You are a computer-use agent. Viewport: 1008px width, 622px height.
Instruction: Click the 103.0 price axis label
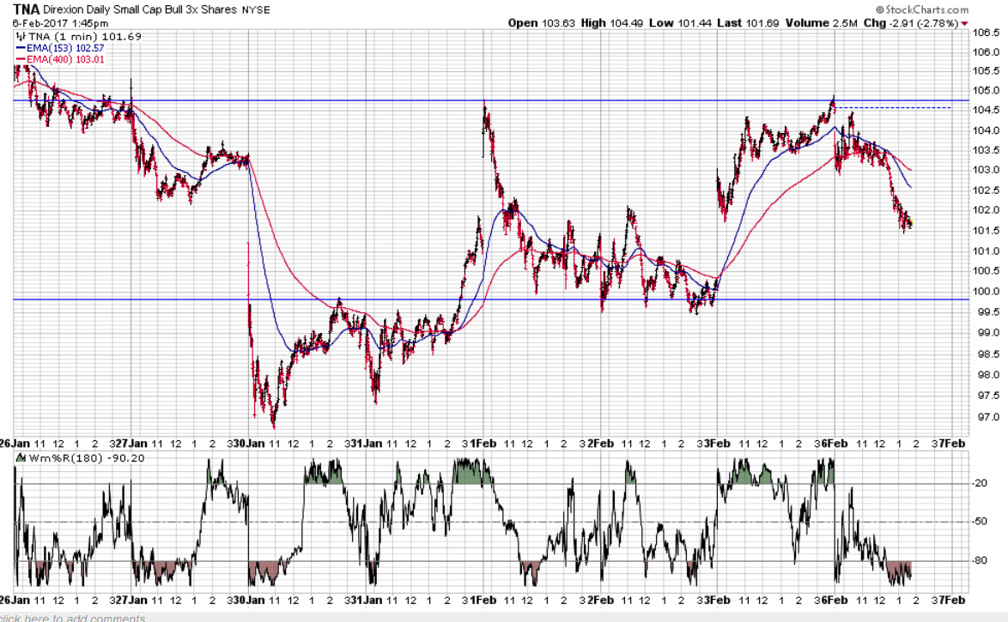click(x=987, y=170)
